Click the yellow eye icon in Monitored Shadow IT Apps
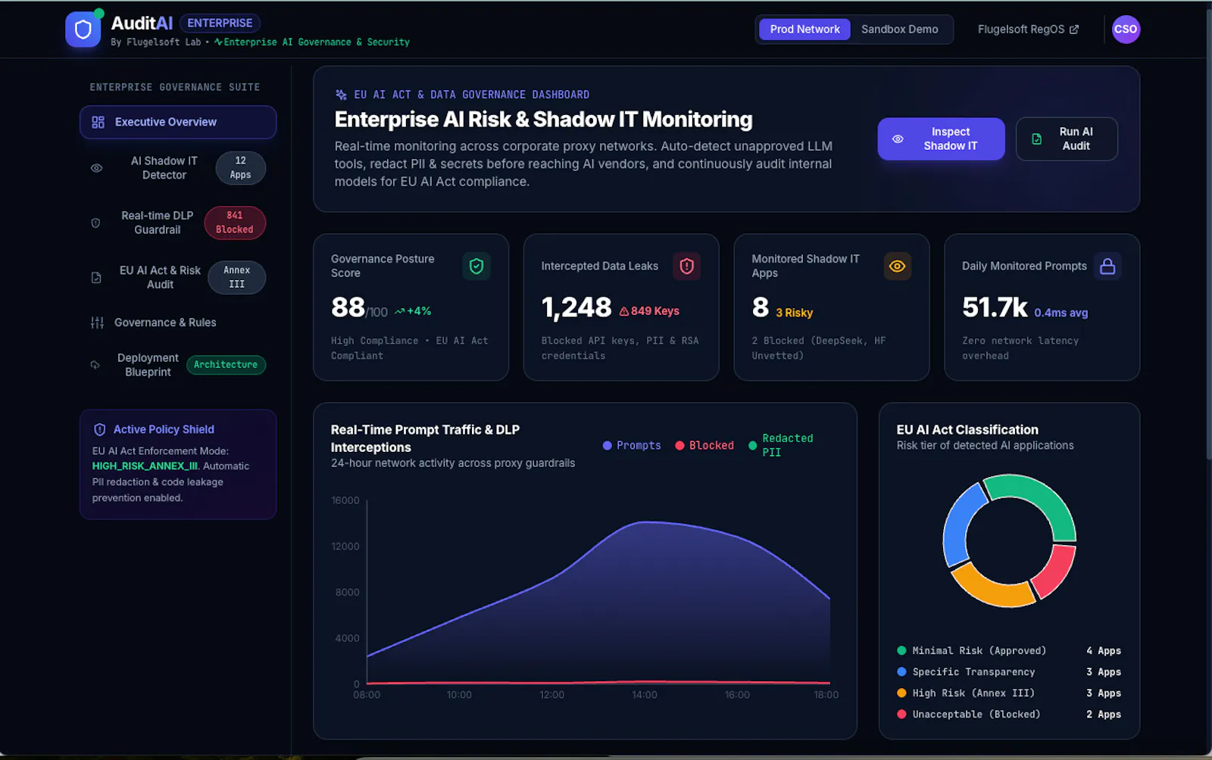Viewport: 1212px width, 760px height. tap(898, 266)
